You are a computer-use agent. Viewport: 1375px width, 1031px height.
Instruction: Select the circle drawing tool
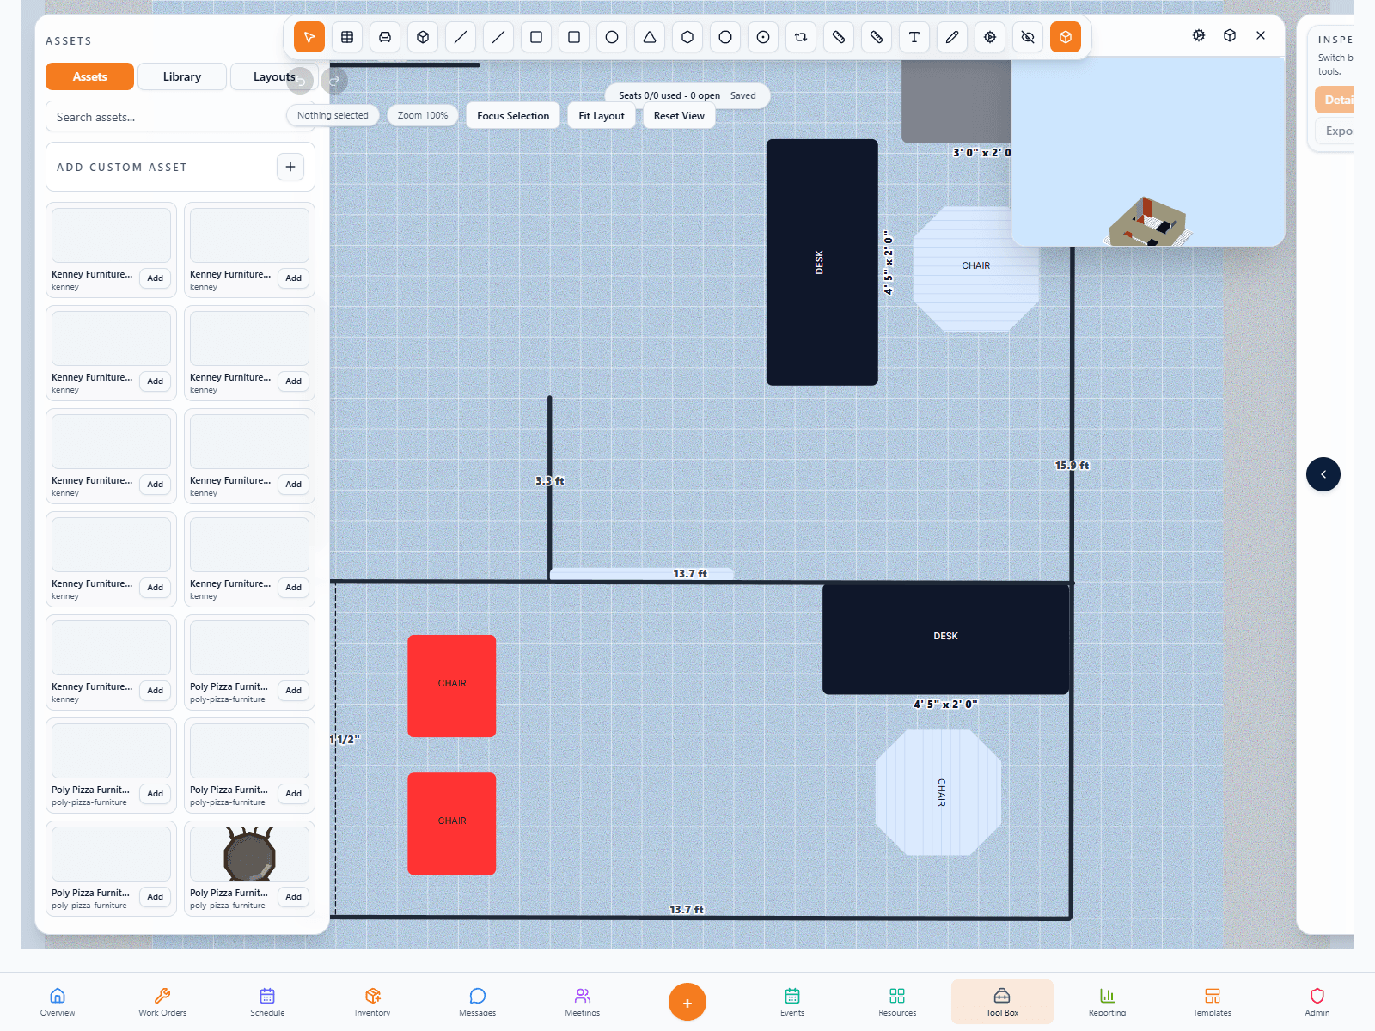tap(612, 37)
